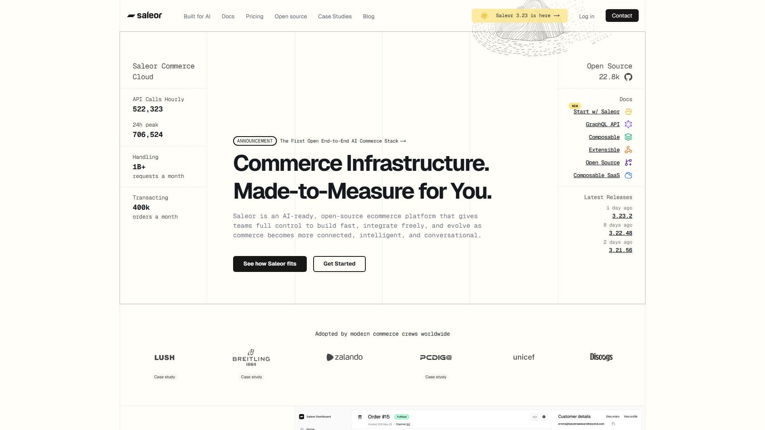
Task: Open the ANNOUNCEMENT badge
Action: point(255,141)
